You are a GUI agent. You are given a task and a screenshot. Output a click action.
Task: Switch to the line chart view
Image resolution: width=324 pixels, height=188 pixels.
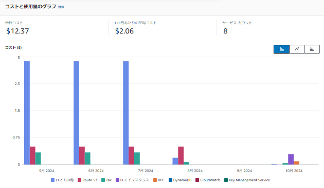pyautogui.click(x=297, y=49)
